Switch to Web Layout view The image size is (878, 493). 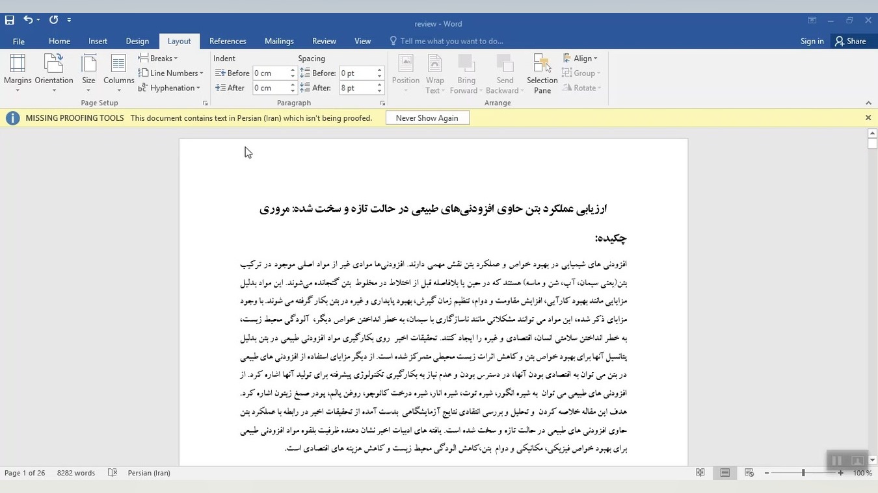click(749, 473)
